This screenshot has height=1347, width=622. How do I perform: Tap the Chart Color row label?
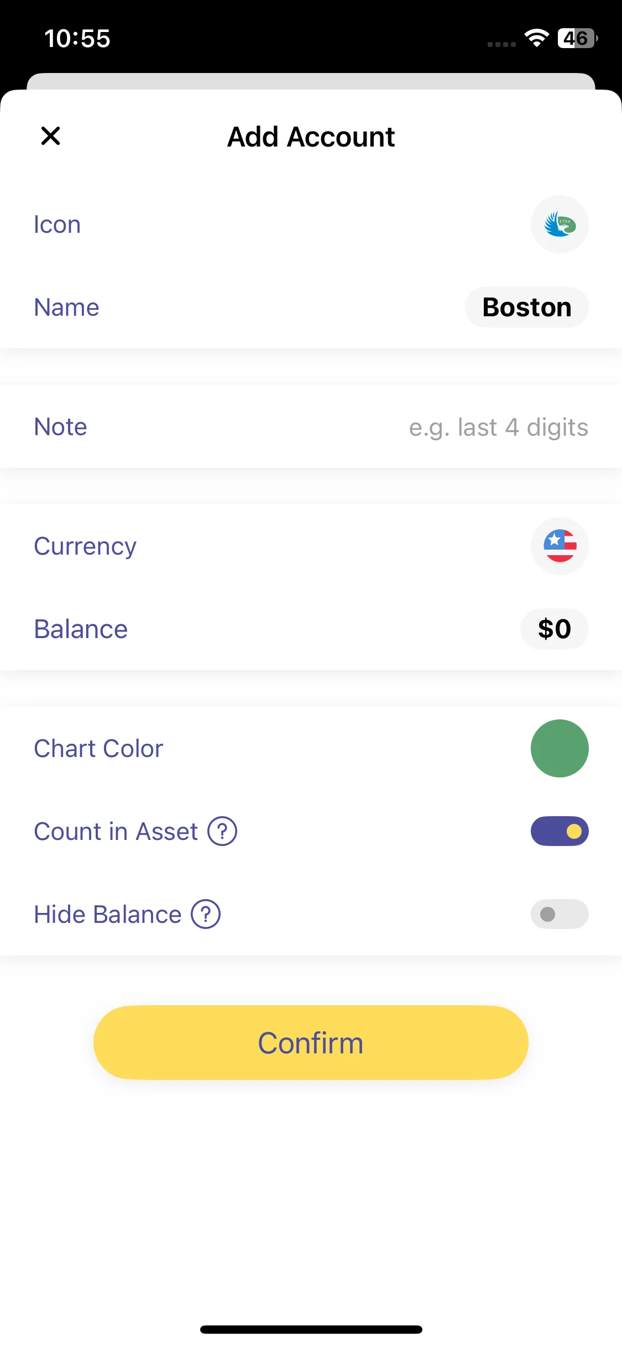pyautogui.click(x=98, y=749)
